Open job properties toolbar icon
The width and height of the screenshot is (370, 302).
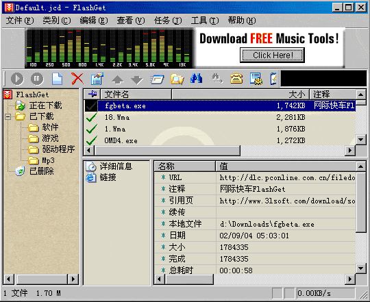[x=97, y=79]
